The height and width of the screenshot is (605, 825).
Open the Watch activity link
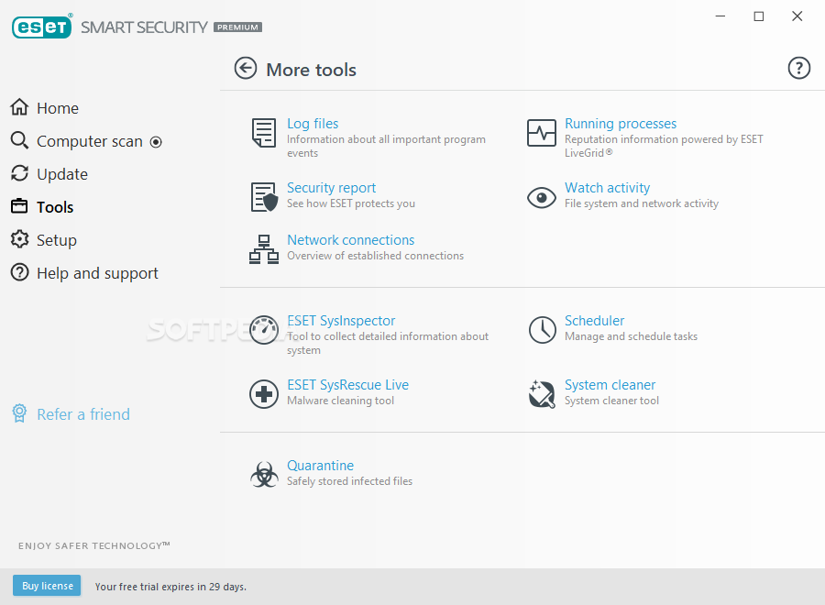click(x=607, y=188)
